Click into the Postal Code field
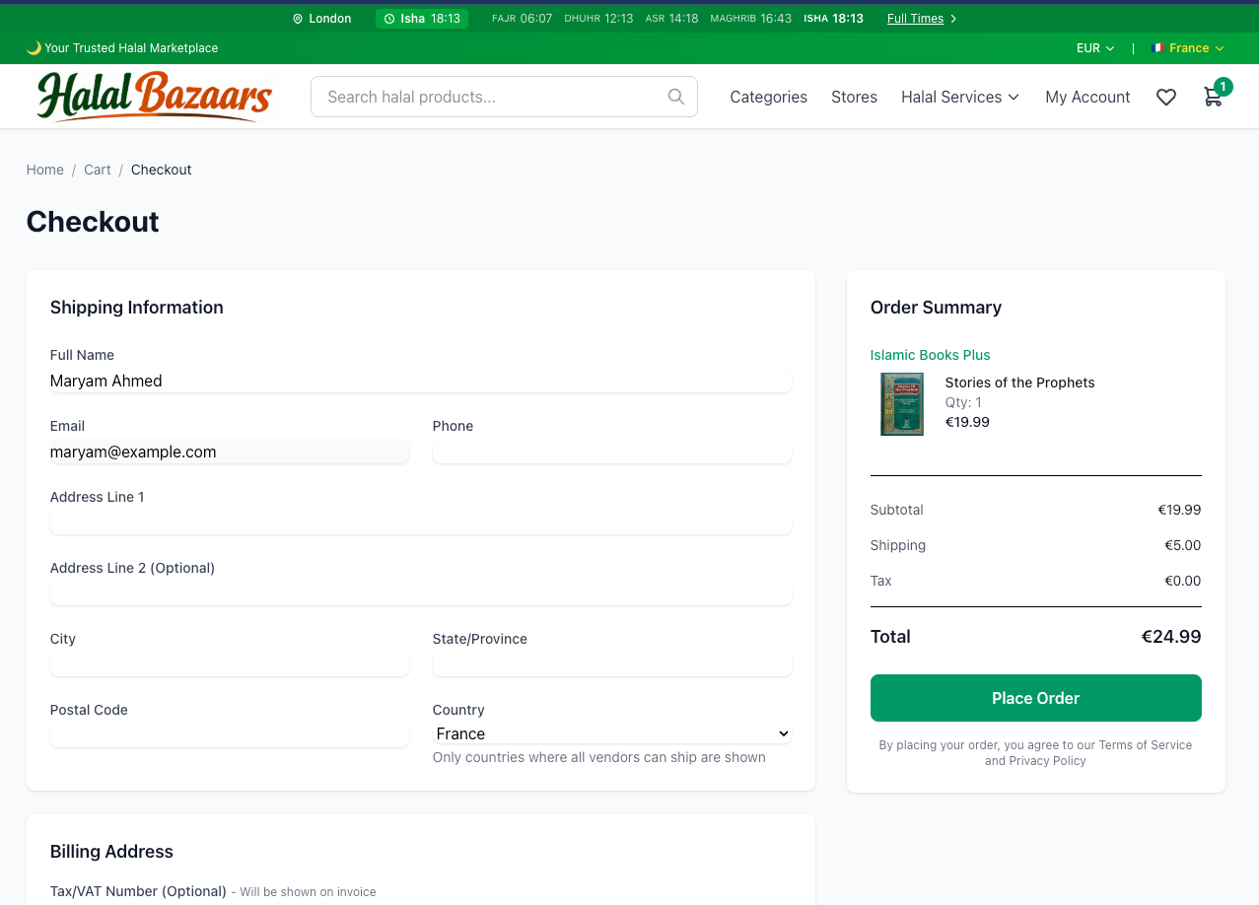 click(x=229, y=734)
